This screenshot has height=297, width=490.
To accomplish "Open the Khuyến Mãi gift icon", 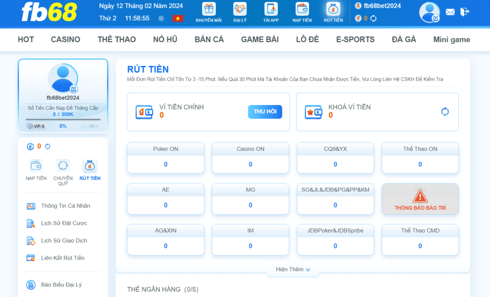I will point(209,10).
